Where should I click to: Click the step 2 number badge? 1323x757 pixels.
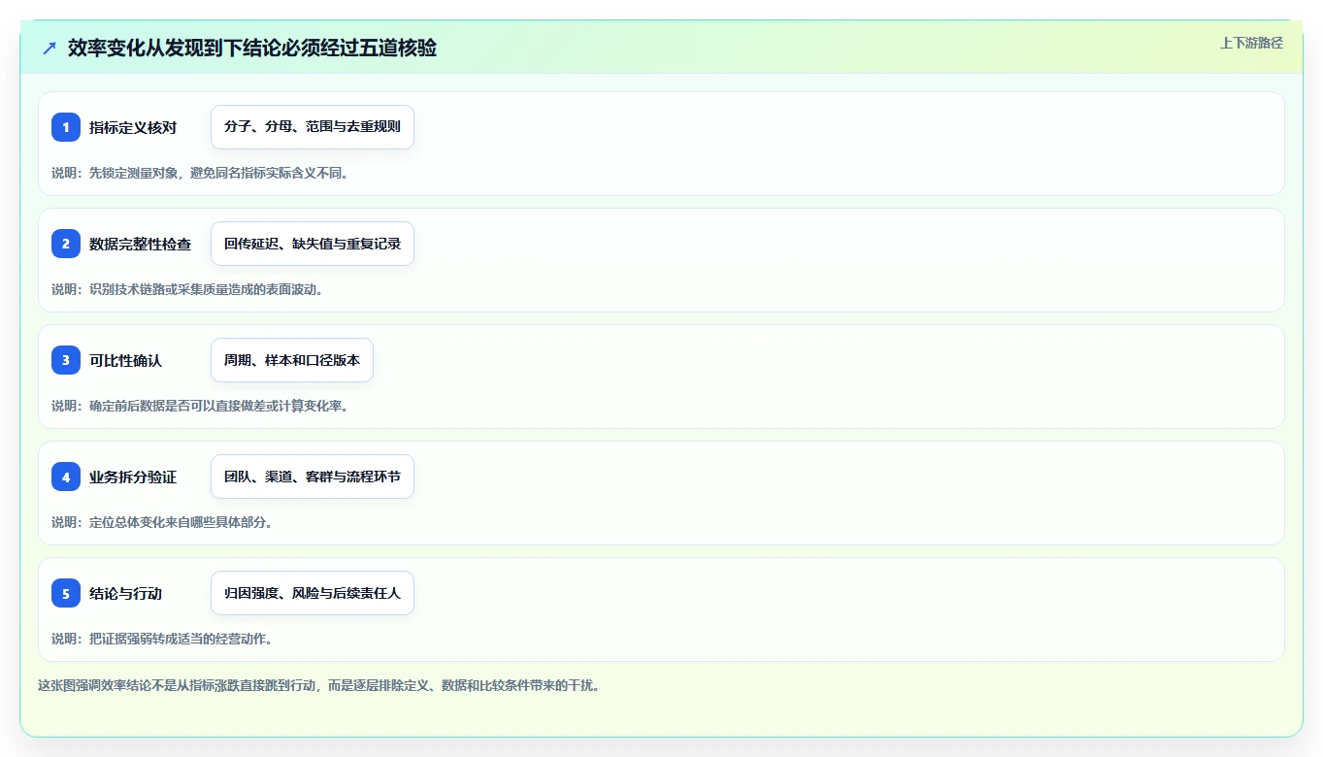(66, 244)
